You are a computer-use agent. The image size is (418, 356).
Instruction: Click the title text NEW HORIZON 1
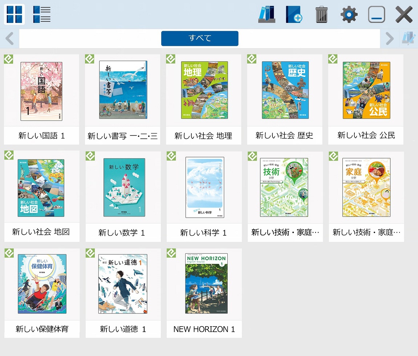coord(204,329)
